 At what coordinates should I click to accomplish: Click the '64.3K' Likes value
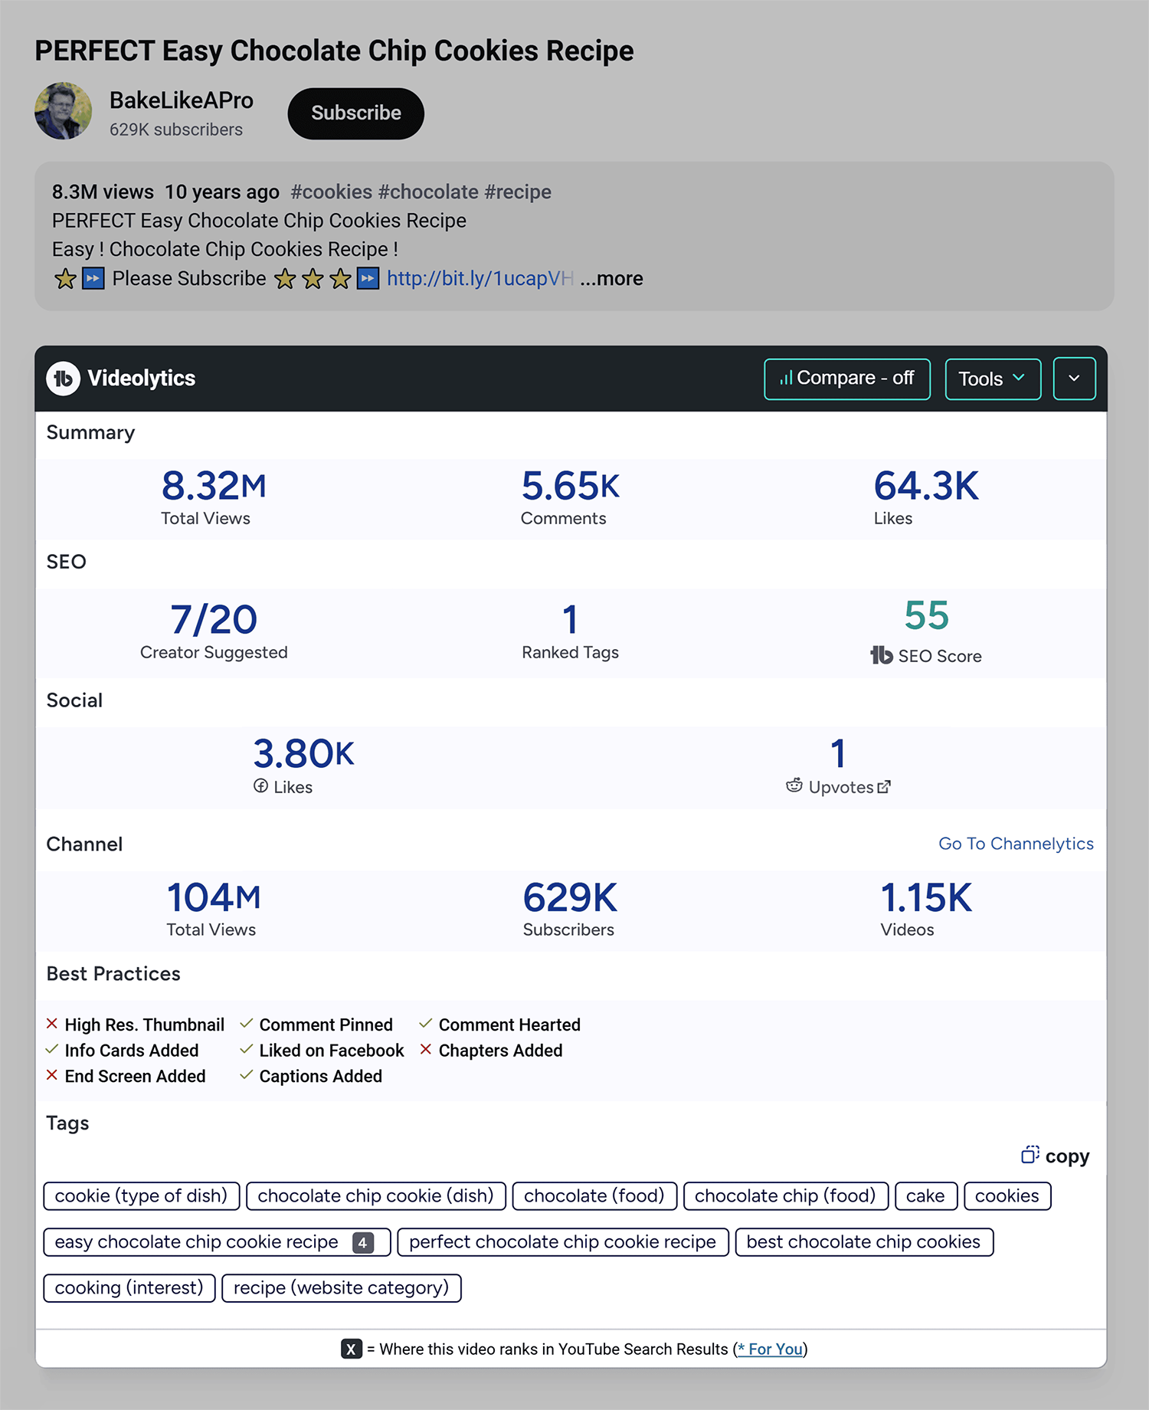click(x=927, y=486)
